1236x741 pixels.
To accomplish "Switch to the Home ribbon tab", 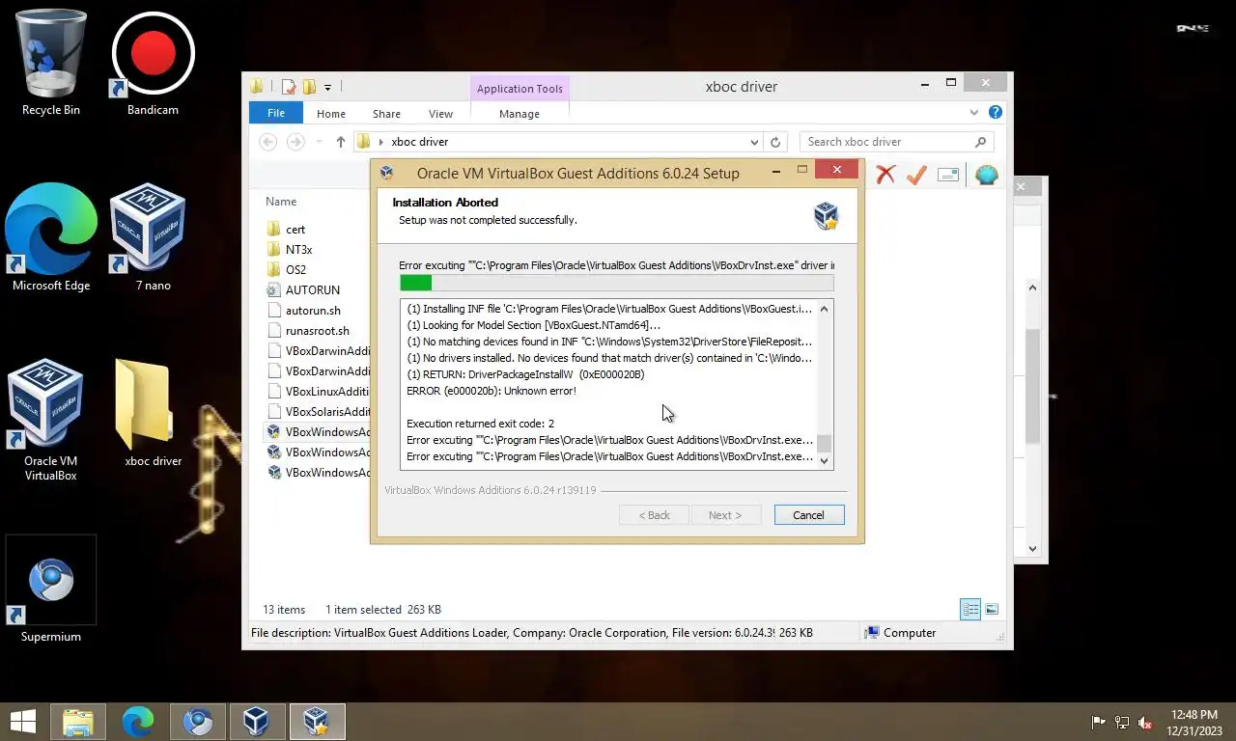I will click(331, 114).
